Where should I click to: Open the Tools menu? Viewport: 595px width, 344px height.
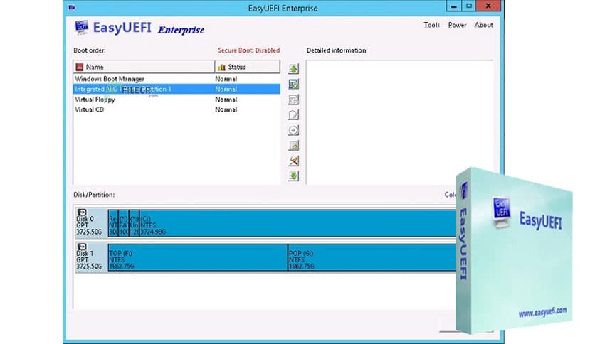431,25
